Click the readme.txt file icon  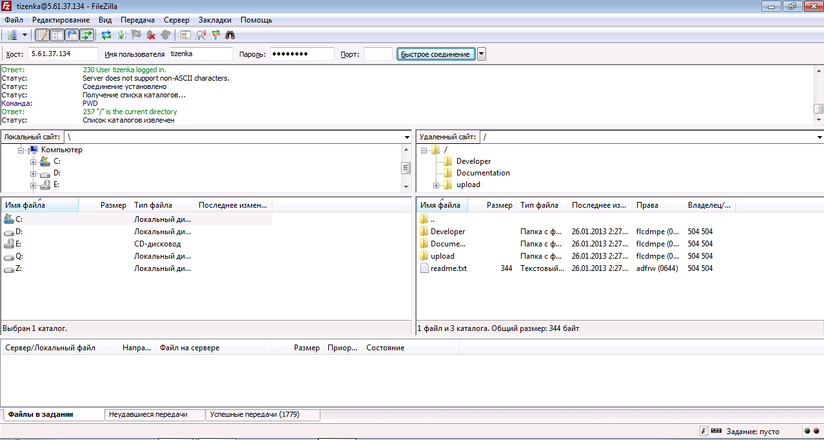click(x=424, y=268)
